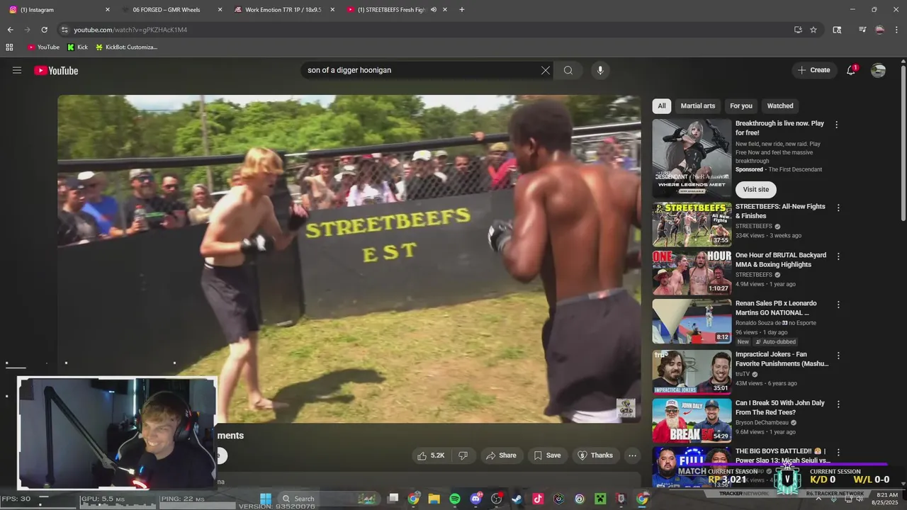Close the Instagram tab
This screenshot has height=510, width=907.
pyautogui.click(x=108, y=10)
